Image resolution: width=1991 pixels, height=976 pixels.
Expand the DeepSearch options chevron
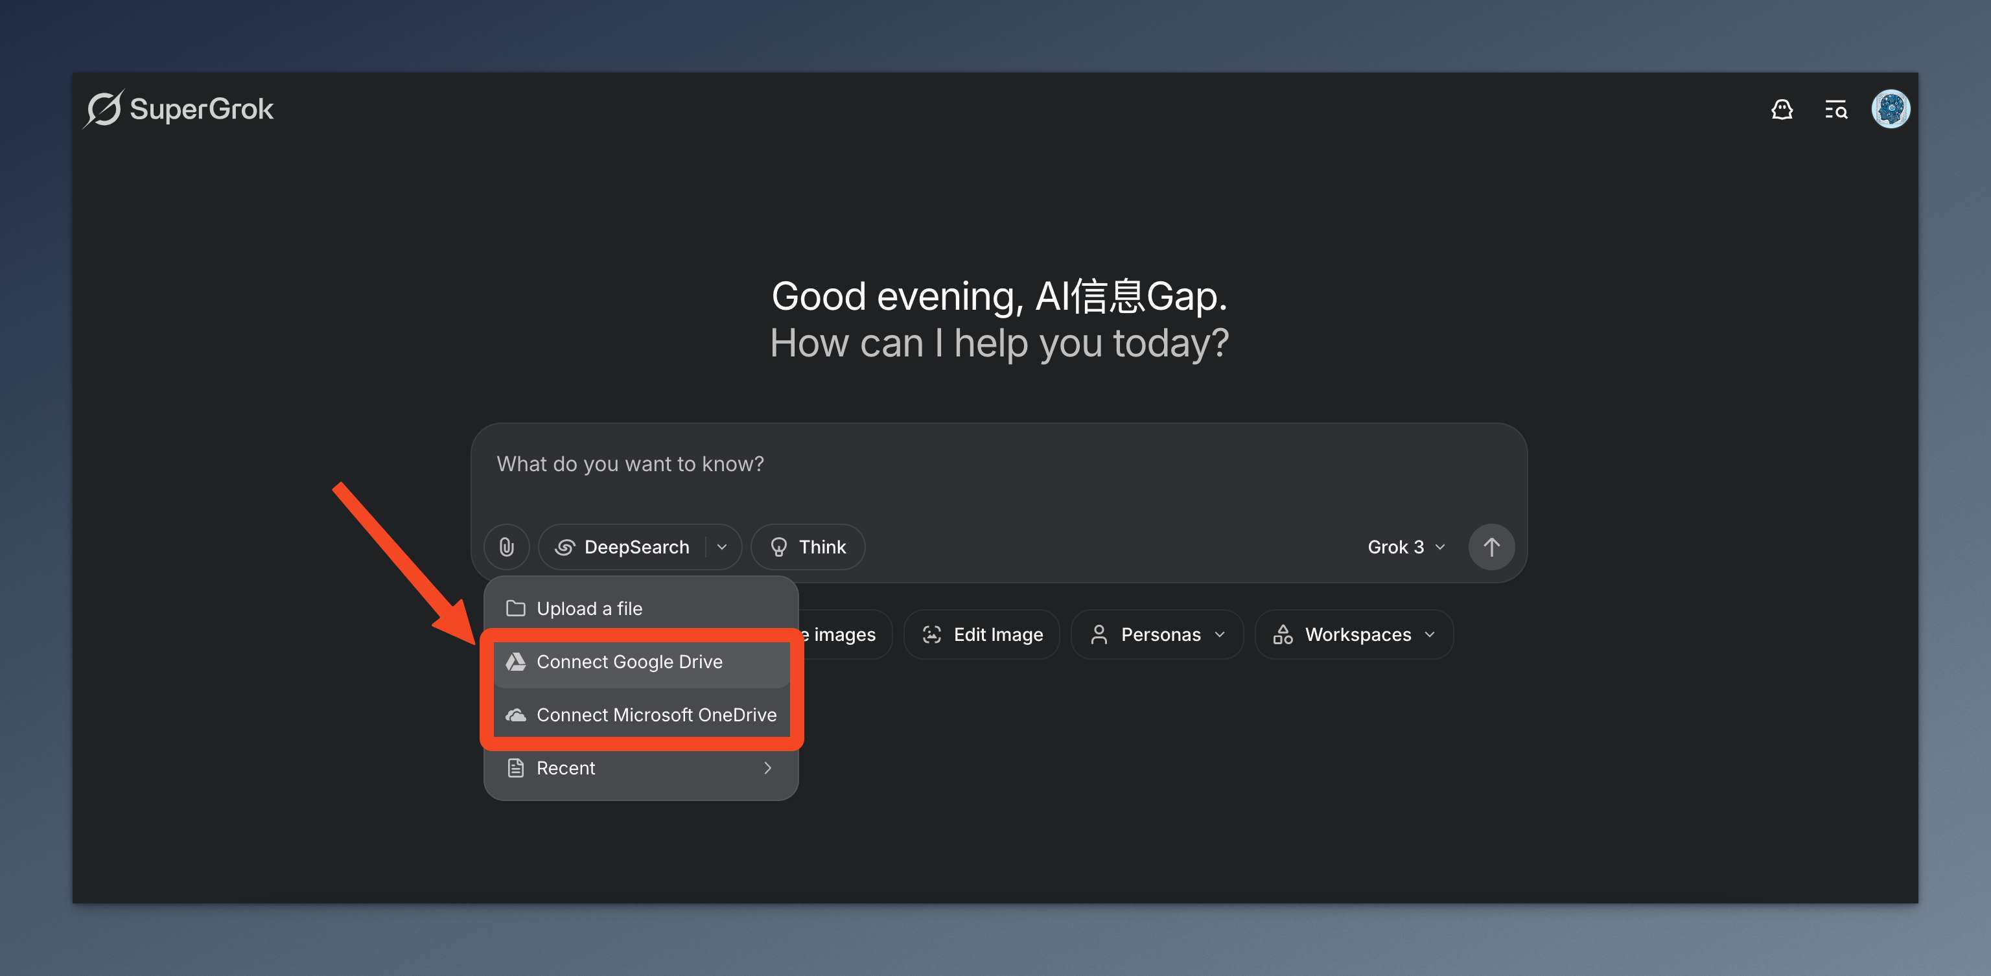click(722, 547)
